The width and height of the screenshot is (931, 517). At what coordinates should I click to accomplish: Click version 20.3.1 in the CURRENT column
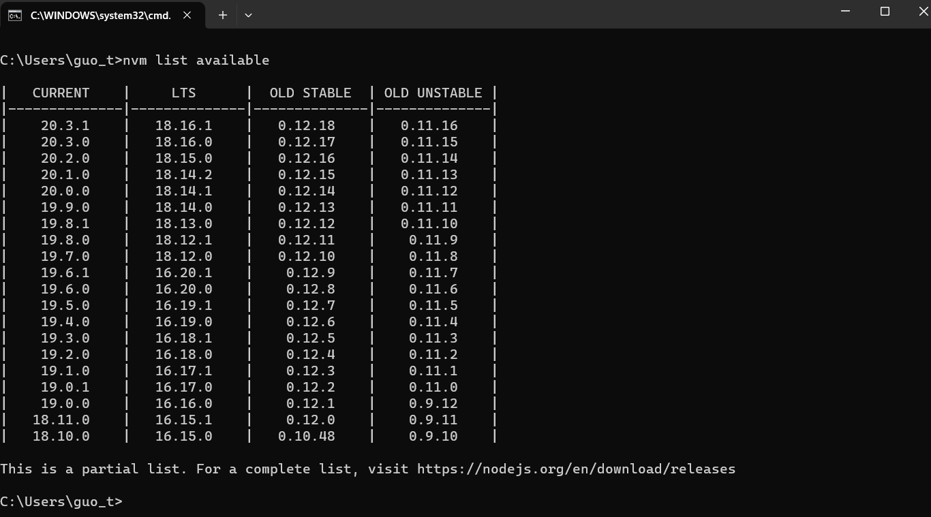(x=65, y=126)
